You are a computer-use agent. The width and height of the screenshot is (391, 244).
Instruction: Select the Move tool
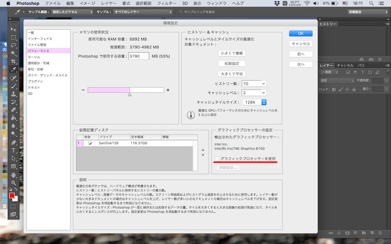click(14, 29)
